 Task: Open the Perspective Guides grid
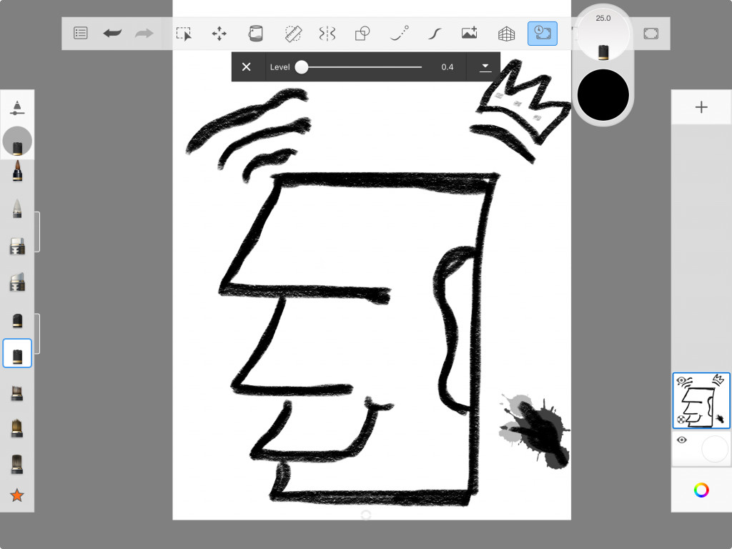click(x=506, y=34)
